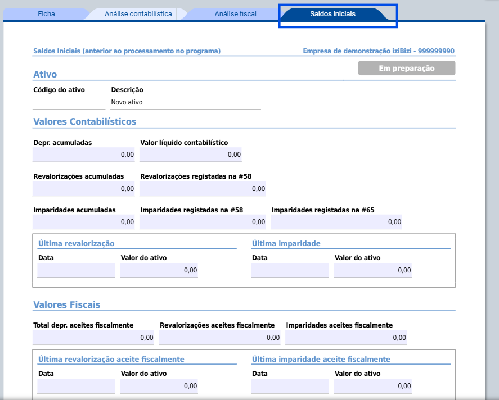Click Valor do ativo under revalorização aceite fiscalmente
This screenshot has width=499, height=400.
[x=159, y=386]
